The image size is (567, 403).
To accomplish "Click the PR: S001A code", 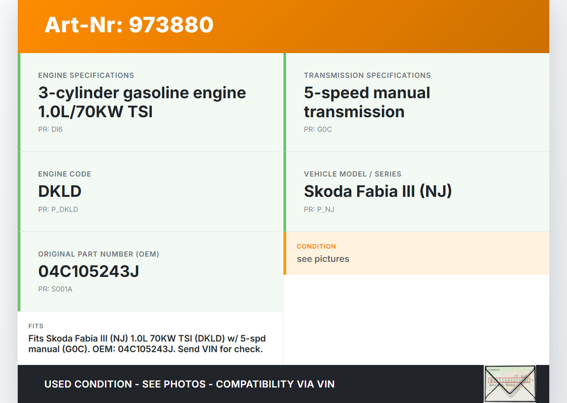I will coord(55,289).
